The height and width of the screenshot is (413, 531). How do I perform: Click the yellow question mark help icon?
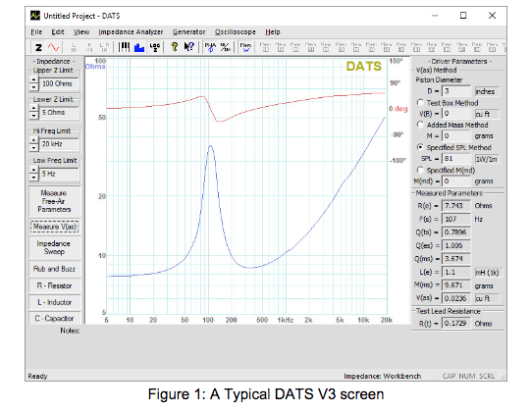(175, 47)
